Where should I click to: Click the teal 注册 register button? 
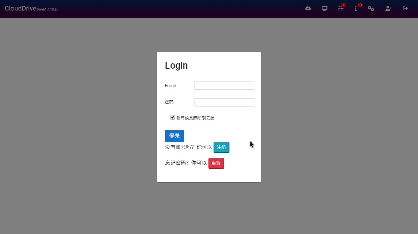221,147
